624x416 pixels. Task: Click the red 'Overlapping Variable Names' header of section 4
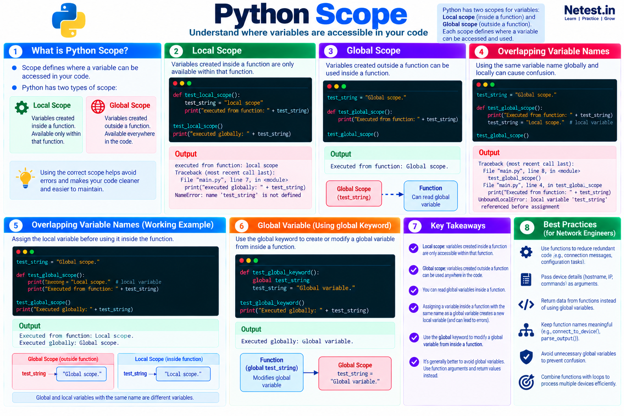[545, 51]
